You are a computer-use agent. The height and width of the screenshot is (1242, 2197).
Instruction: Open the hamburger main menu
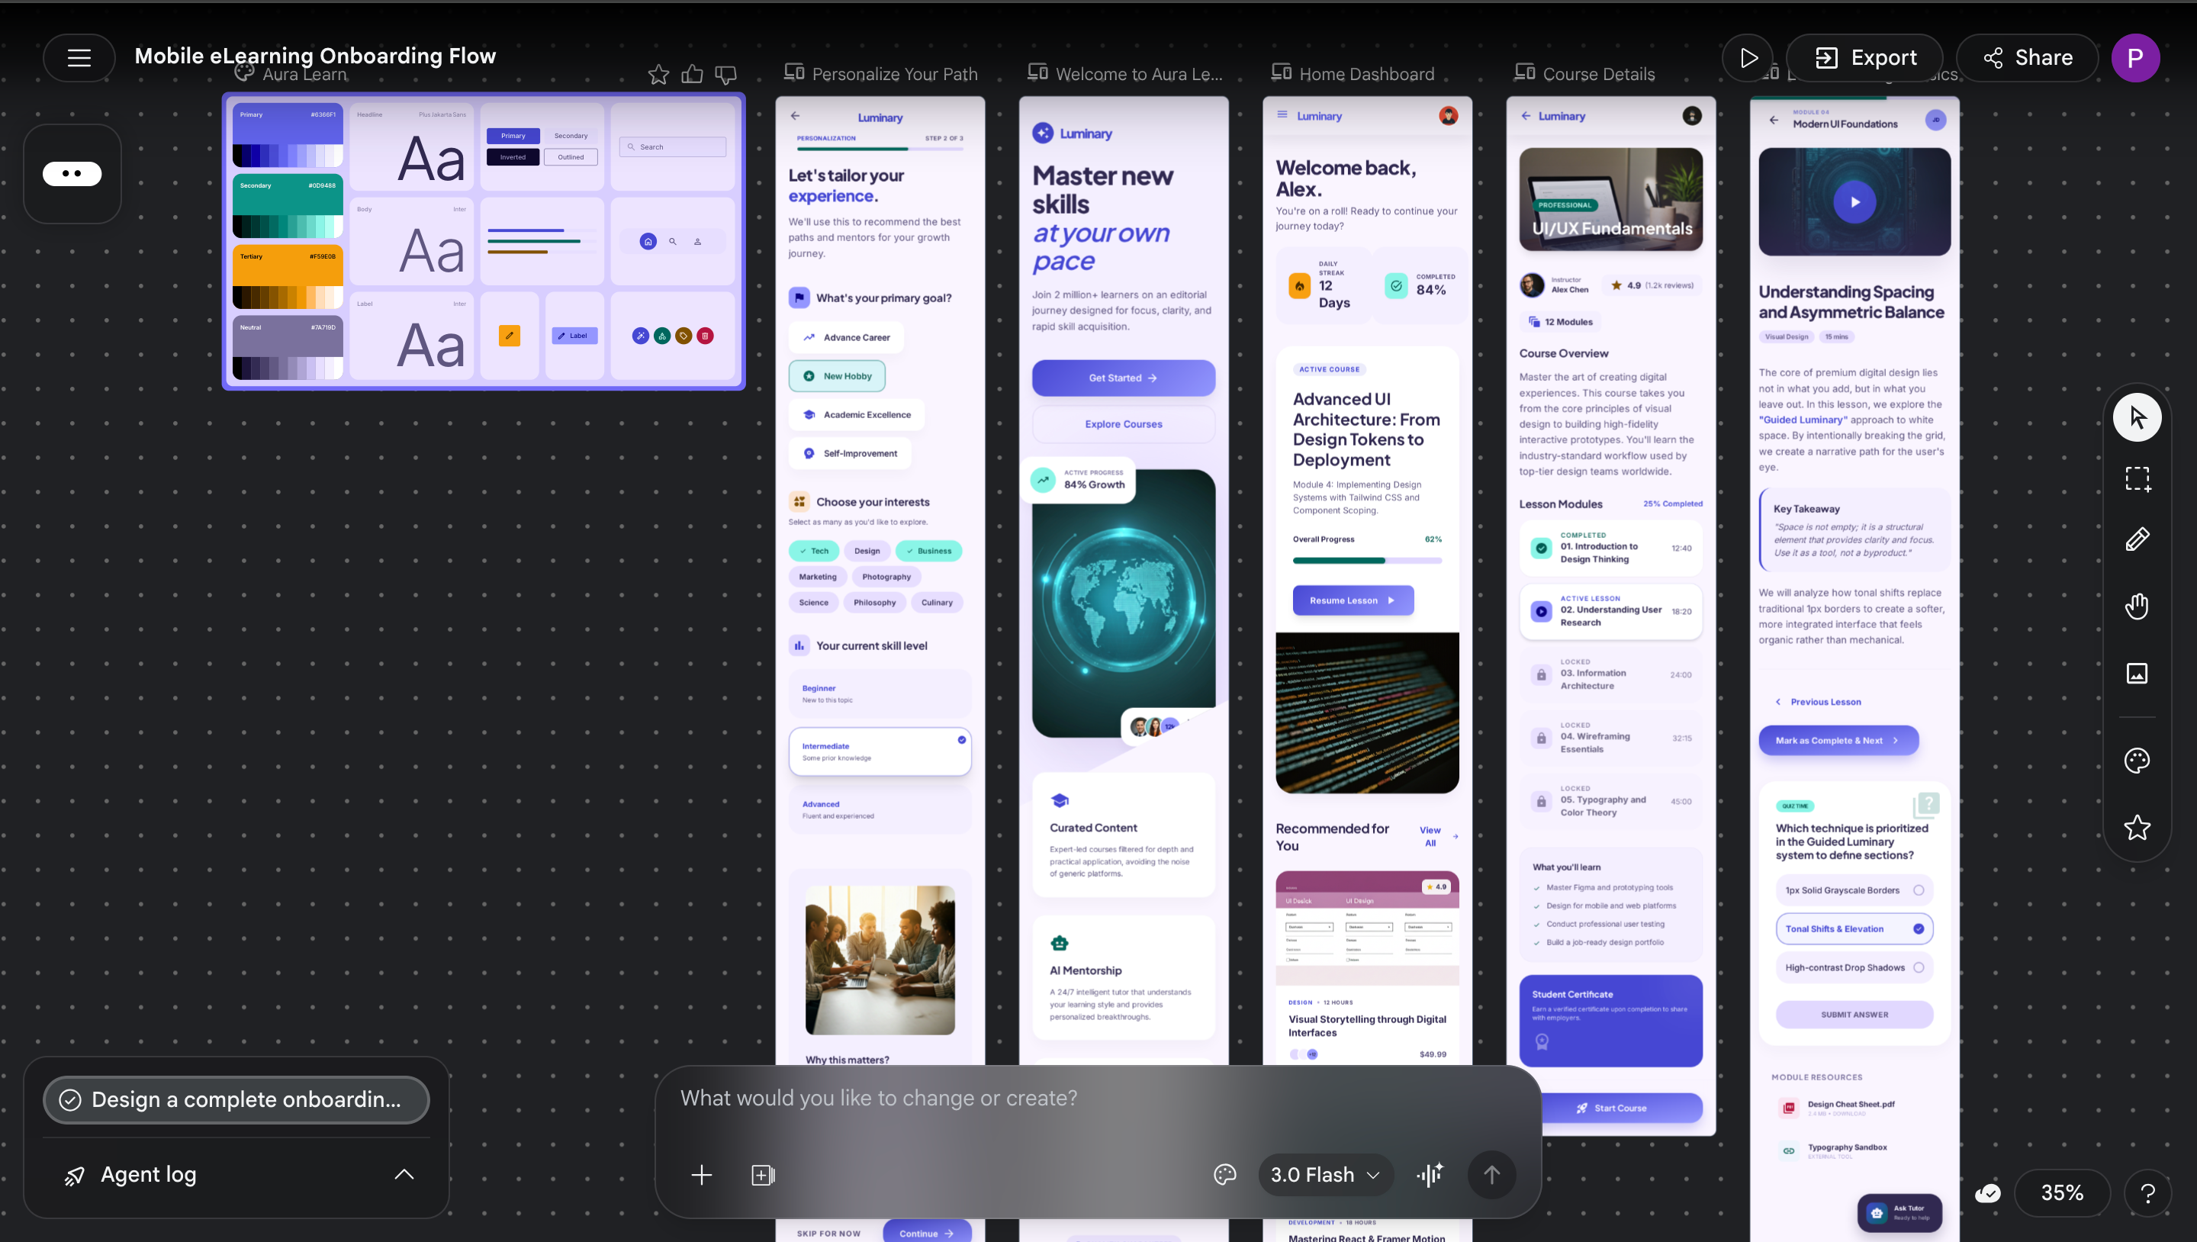[79, 58]
